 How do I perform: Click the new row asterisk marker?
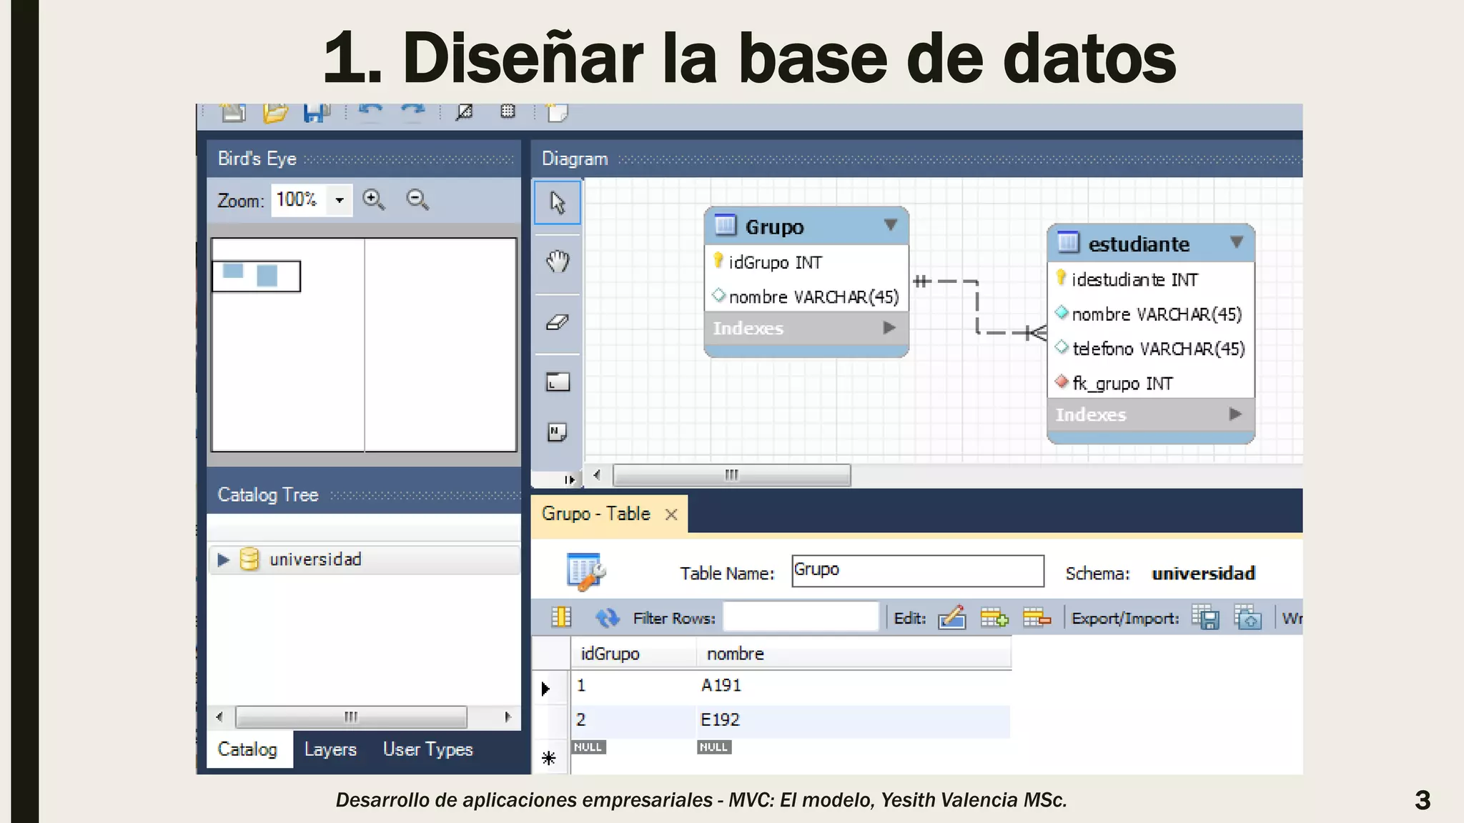pos(549,758)
